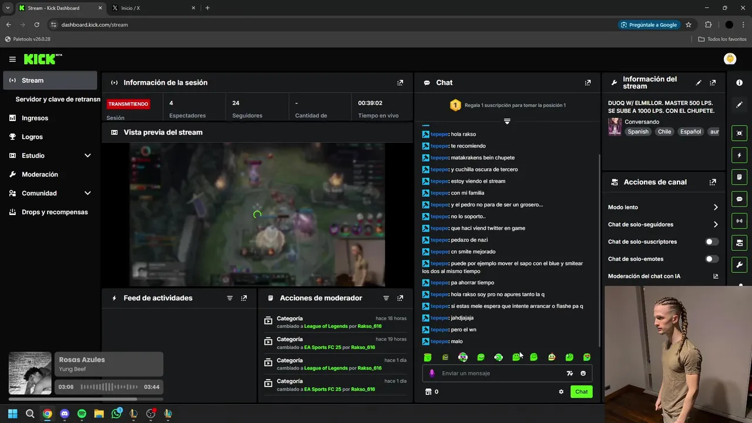Click the focus-frame icon in right sidebar
This screenshot has width=752, height=423.
click(739, 133)
